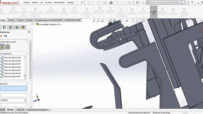Click the Save icon in the top toolbar

pos(105,3)
